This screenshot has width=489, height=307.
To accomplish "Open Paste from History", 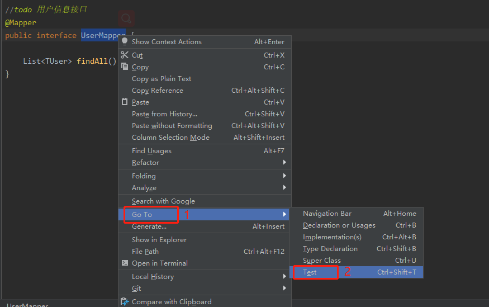I will pos(205,114).
